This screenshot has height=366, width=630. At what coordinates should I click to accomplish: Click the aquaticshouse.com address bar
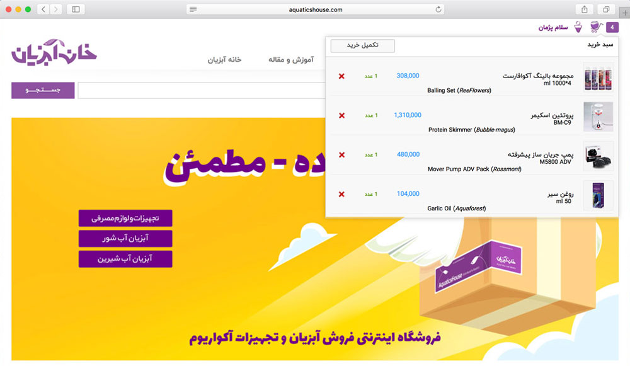tap(316, 9)
